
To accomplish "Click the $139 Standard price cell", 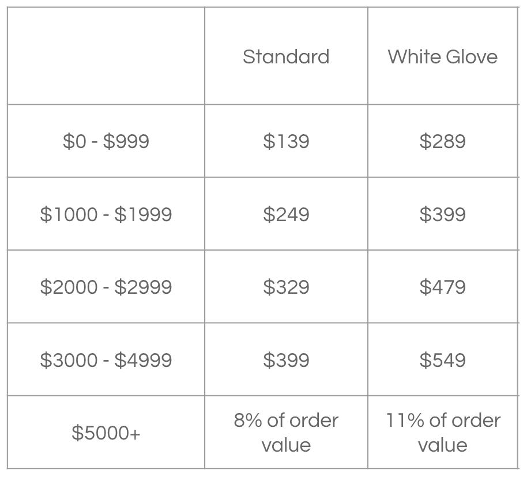I will [x=286, y=141].
